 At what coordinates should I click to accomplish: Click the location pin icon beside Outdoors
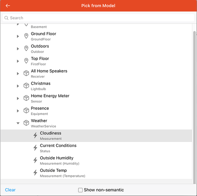[26, 48]
